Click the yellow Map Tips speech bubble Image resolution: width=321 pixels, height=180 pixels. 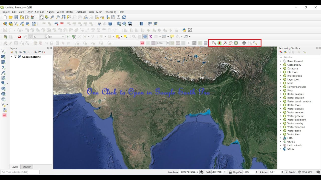tap(172, 37)
